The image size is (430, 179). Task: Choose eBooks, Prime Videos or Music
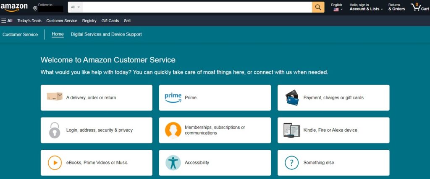(x=97, y=163)
